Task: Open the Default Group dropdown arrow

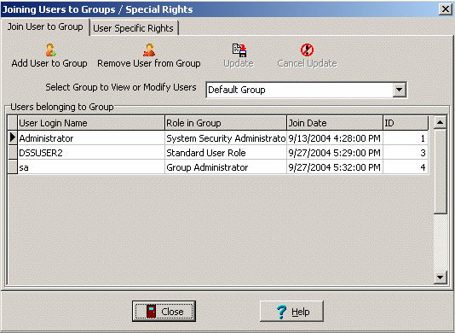Action: 400,90
